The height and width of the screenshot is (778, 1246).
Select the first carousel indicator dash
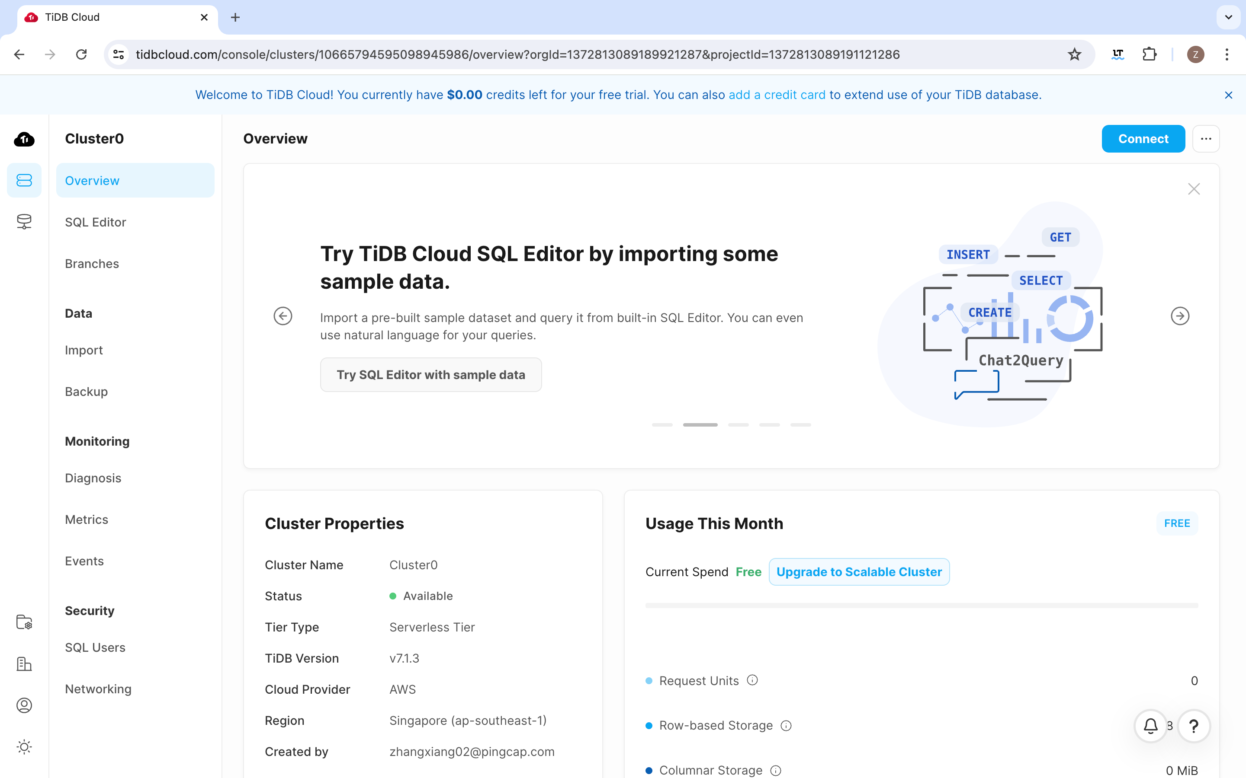662,425
